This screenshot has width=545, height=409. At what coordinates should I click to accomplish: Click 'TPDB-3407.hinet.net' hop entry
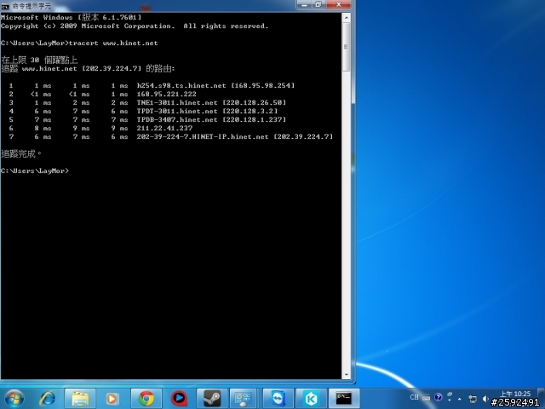pyautogui.click(x=211, y=119)
